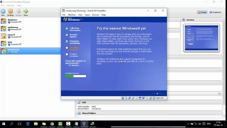Open View menu in the VM window
The width and height of the screenshot is (227, 128).
[80, 15]
